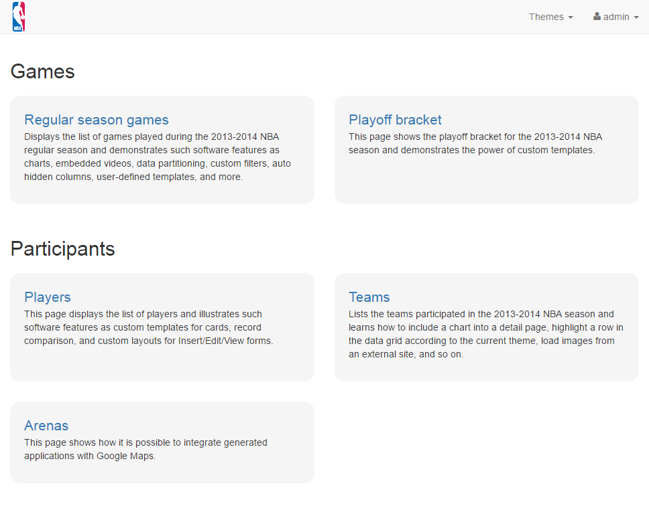This screenshot has width=649, height=514.
Task: Click the Arenas card Google Maps description
Action: coord(145,449)
